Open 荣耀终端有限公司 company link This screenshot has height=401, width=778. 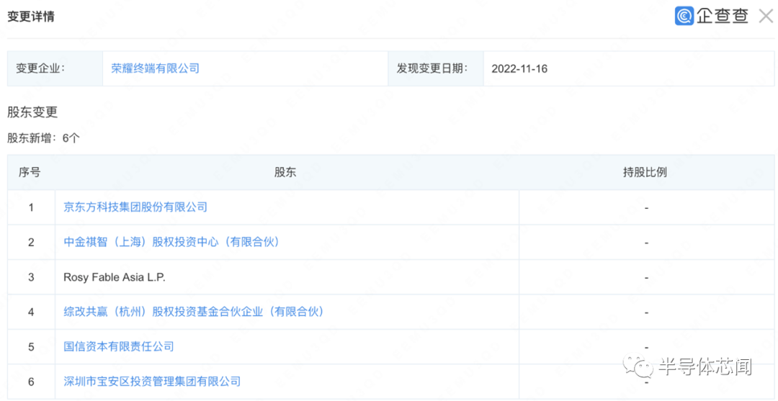coord(156,68)
